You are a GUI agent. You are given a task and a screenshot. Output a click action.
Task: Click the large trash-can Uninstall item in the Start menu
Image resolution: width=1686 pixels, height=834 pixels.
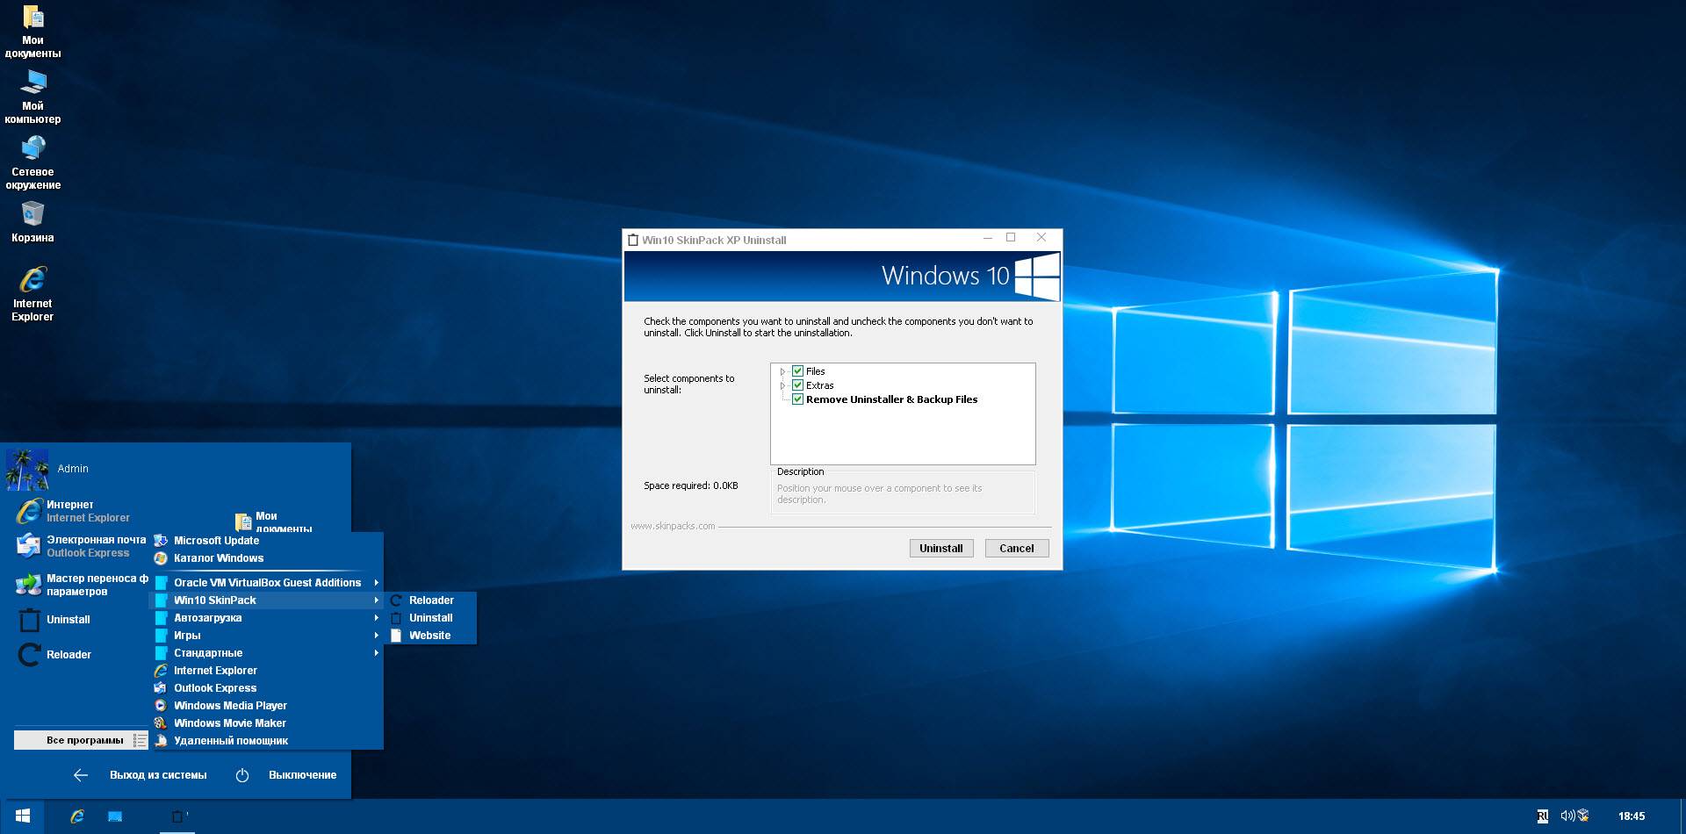point(54,620)
